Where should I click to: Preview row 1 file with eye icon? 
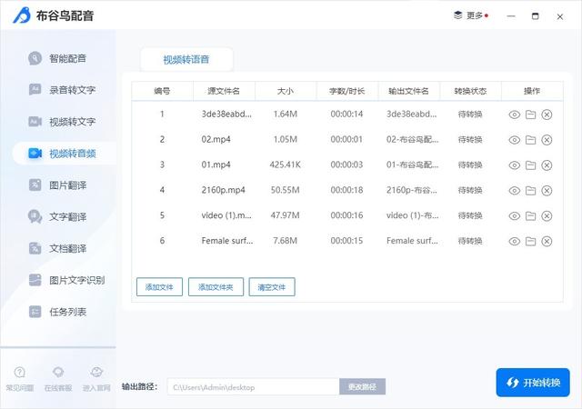[515, 115]
